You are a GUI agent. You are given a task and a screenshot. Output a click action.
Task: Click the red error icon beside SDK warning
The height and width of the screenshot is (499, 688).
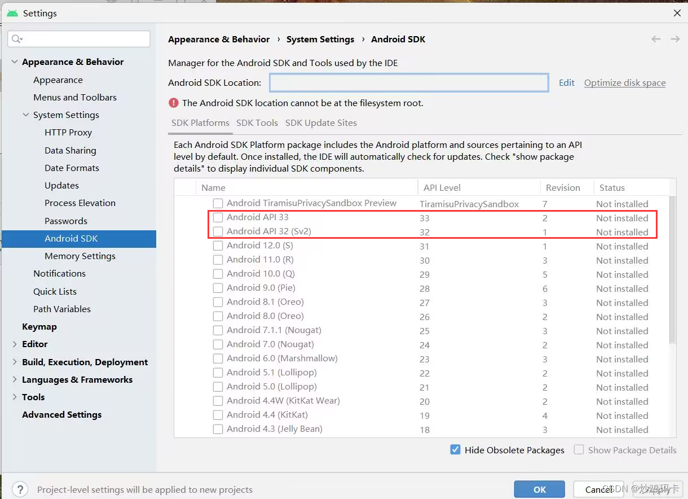pyautogui.click(x=173, y=103)
